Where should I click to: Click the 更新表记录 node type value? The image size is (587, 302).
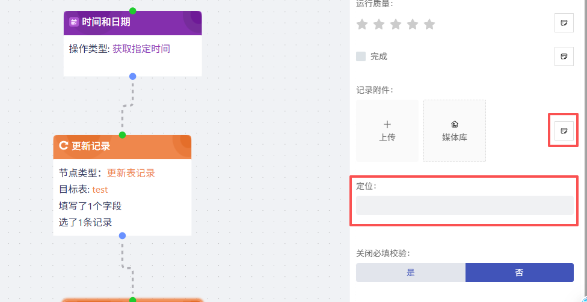131,173
